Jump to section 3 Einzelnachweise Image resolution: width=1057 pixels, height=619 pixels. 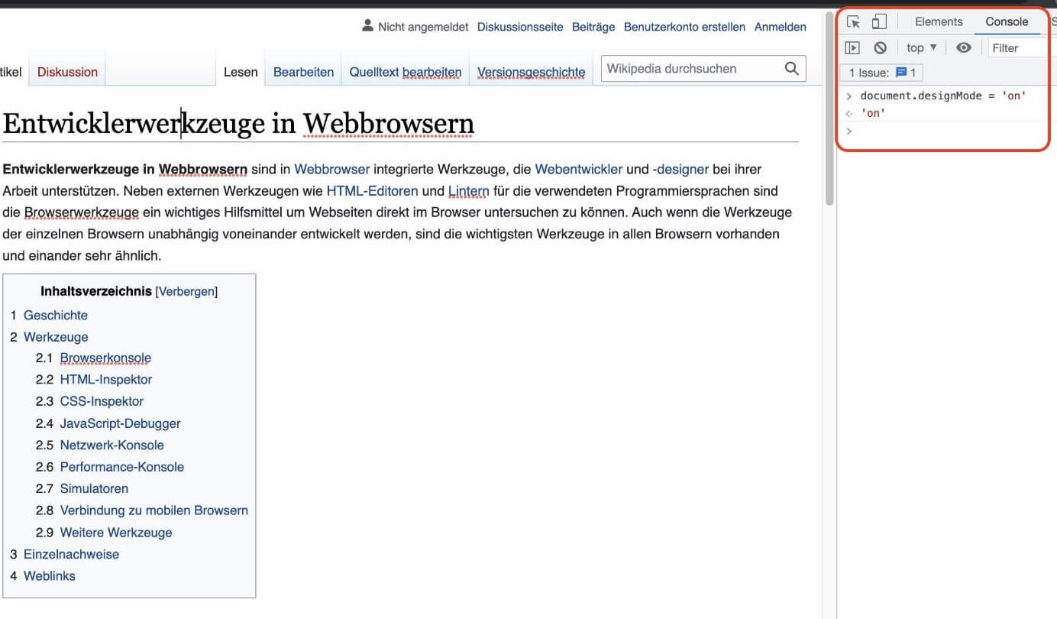click(x=71, y=554)
